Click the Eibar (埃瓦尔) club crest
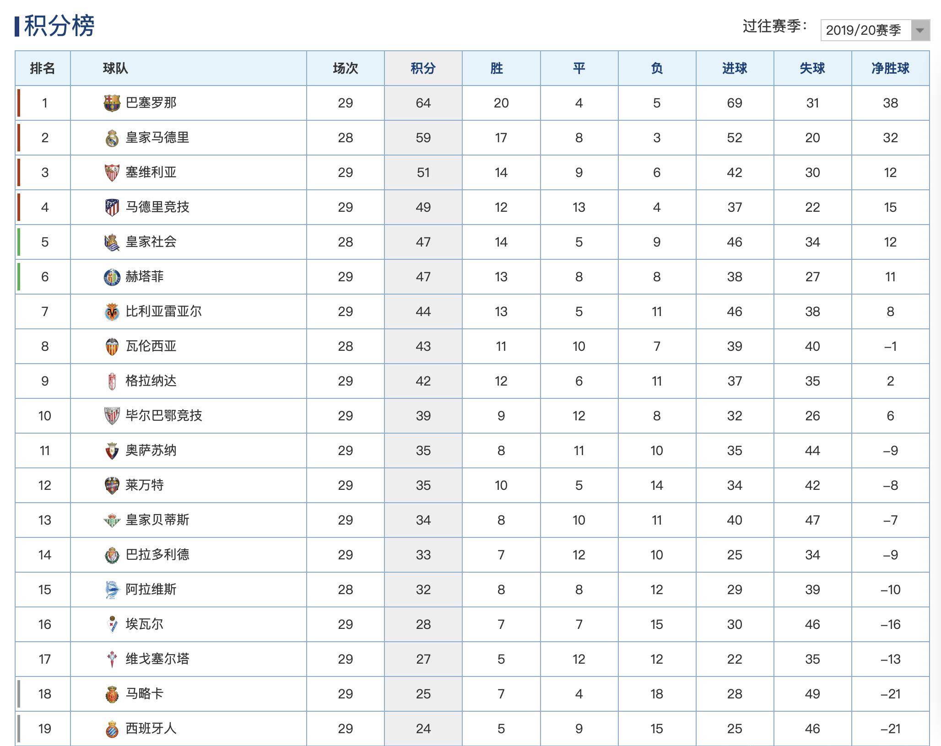941x746 pixels. [x=112, y=624]
